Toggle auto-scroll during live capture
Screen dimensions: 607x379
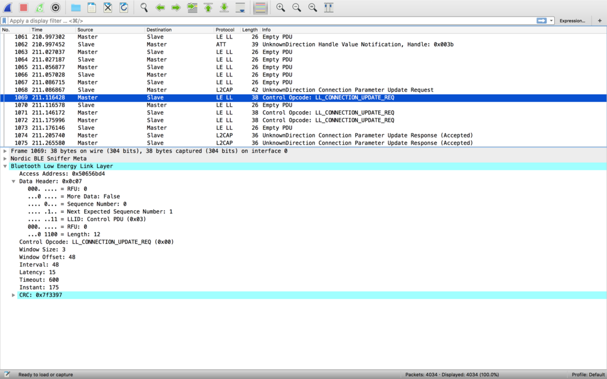(241, 7)
